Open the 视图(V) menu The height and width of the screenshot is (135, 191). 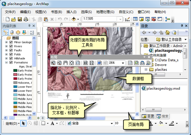41,12
